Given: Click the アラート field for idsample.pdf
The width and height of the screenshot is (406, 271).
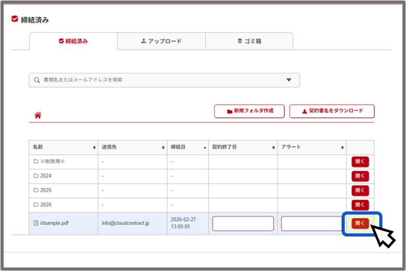Looking at the screenshot, I should click(312, 223).
